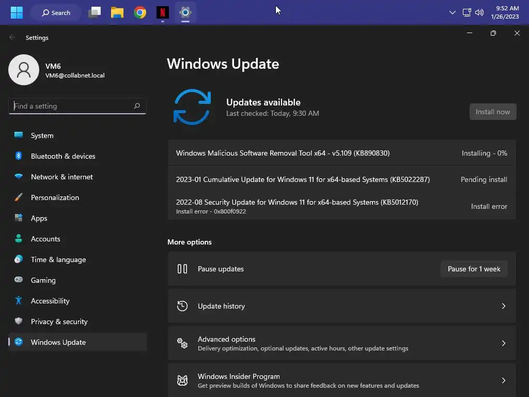Go back using Settings back arrow
The width and height of the screenshot is (529, 397).
pyautogui.click(x=12, y=37)
